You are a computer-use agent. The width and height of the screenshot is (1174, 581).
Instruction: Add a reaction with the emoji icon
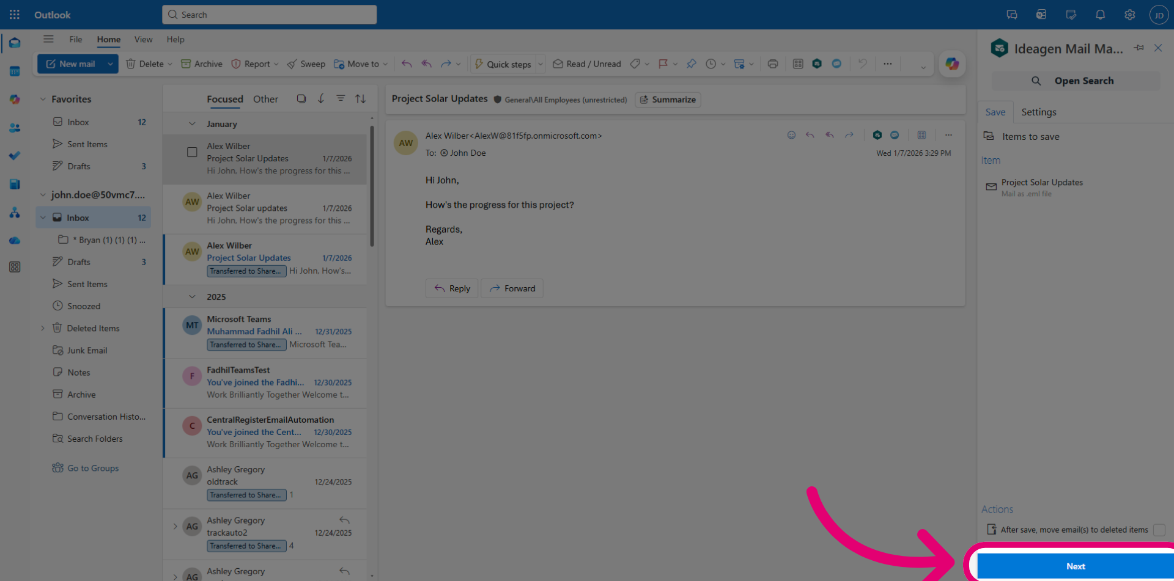791,135
